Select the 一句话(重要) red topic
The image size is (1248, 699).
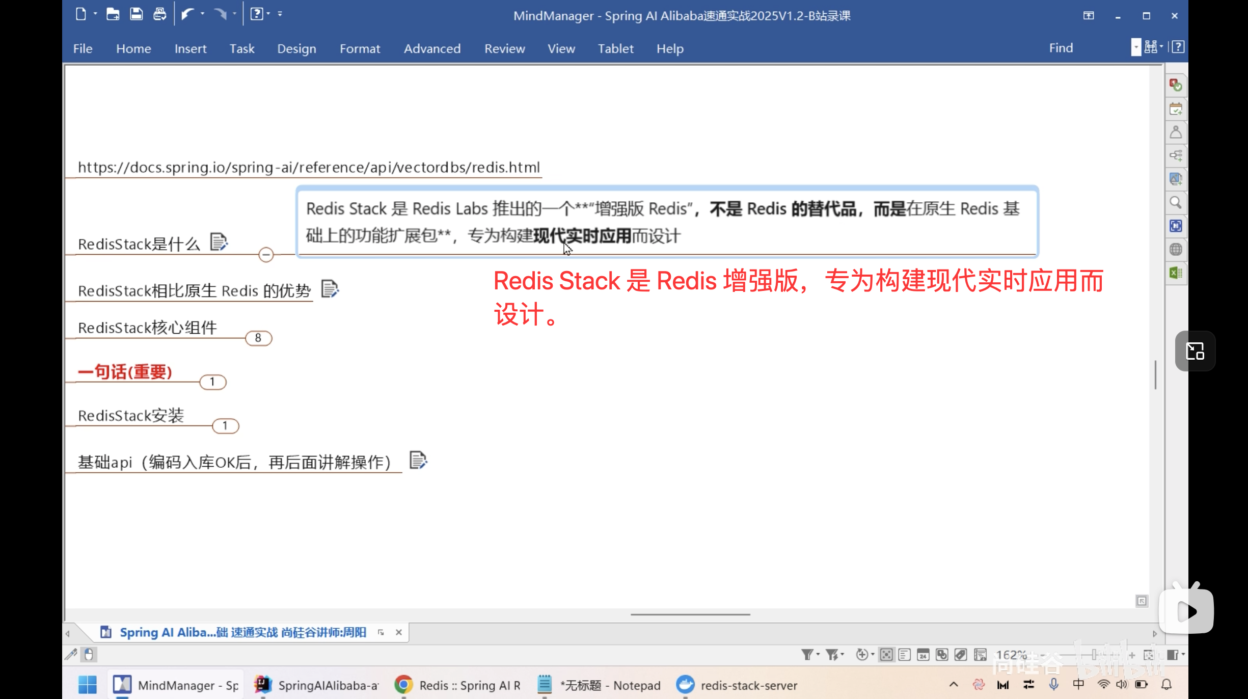point(125,372)
